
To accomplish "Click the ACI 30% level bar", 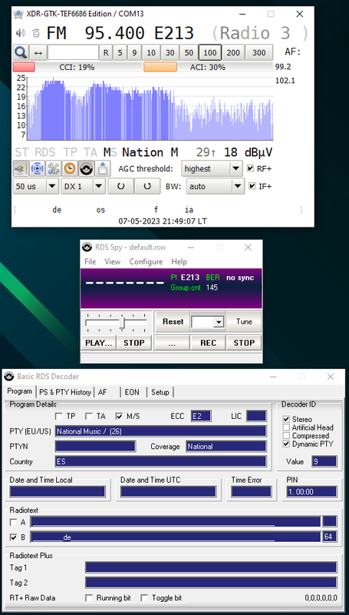I will pos(208,68).
